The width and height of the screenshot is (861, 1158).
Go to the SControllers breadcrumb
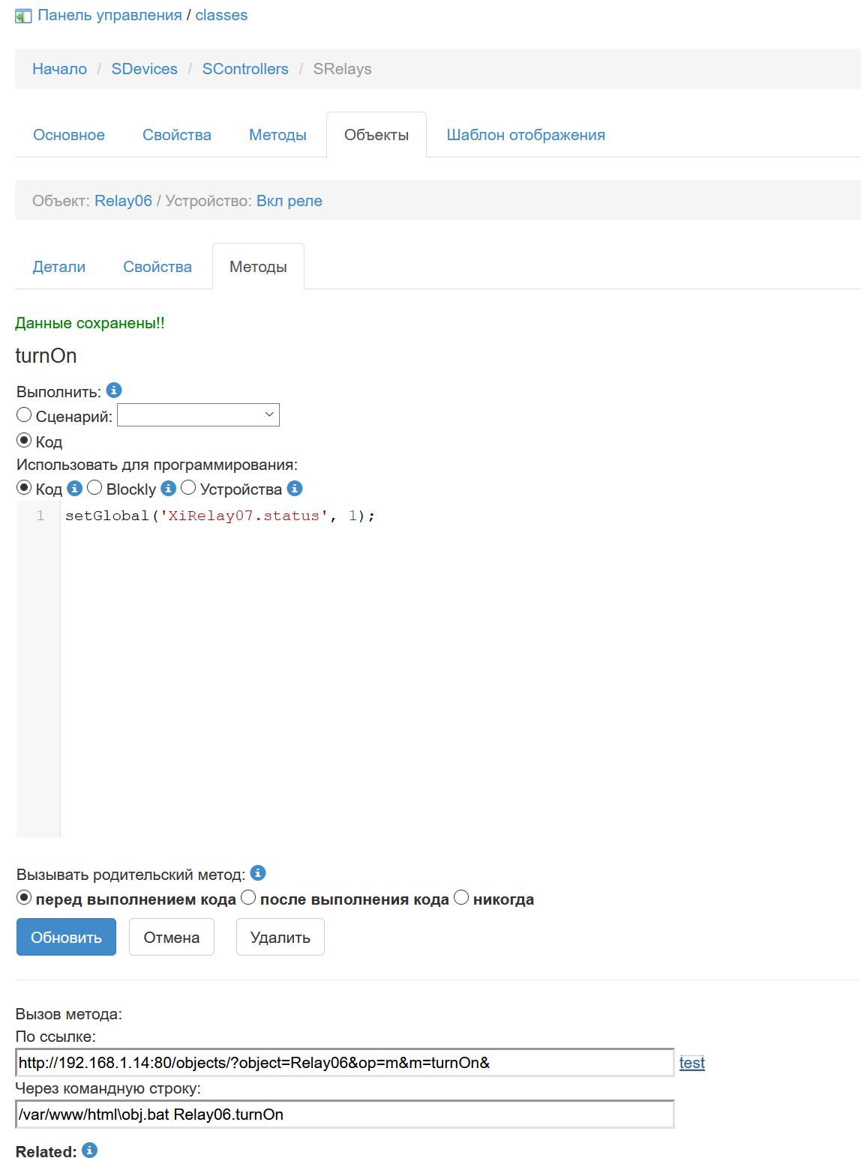[x=245, y=69]
